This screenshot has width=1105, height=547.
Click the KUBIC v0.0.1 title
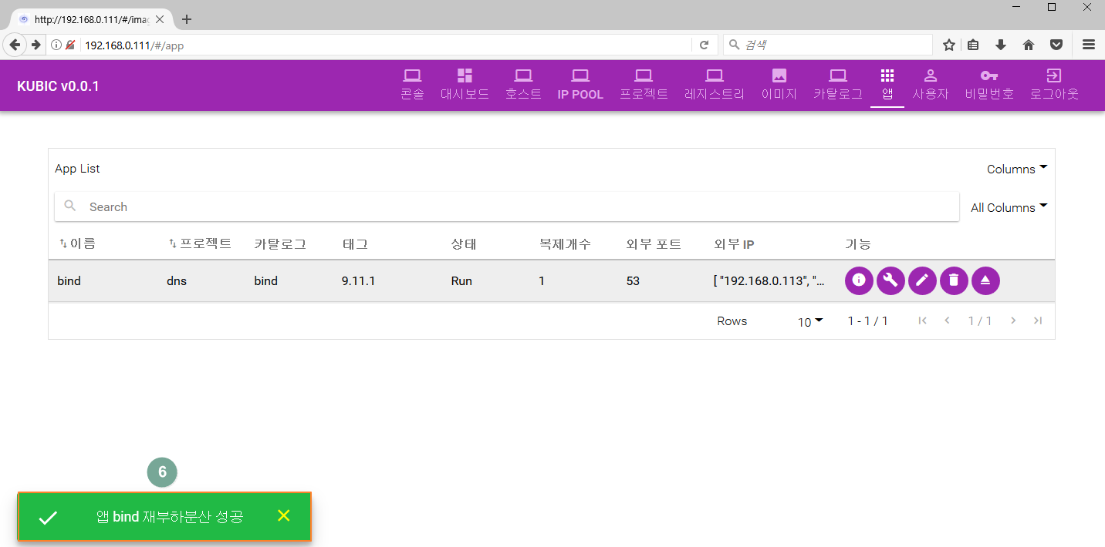pos(58,86)
